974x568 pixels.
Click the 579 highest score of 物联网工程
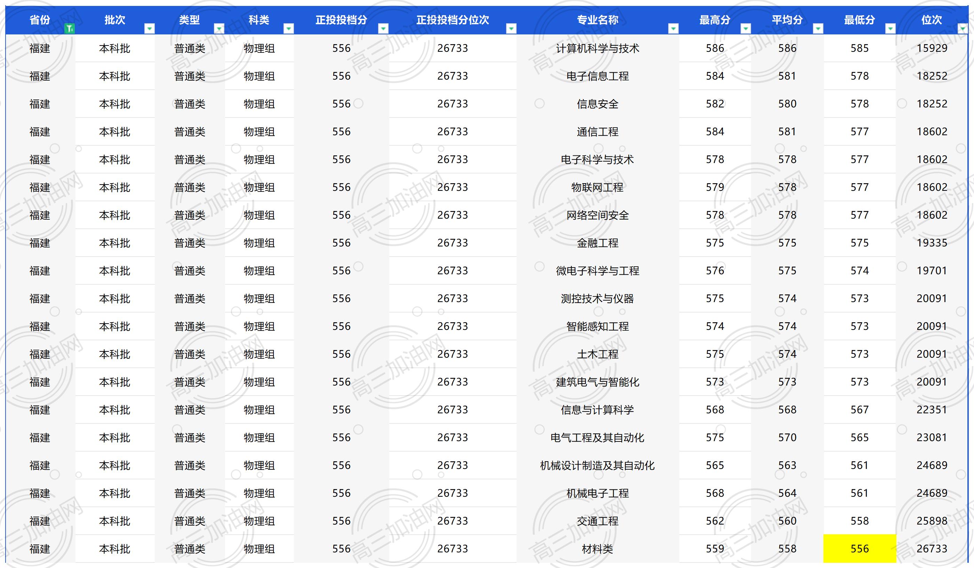point(715,187)
